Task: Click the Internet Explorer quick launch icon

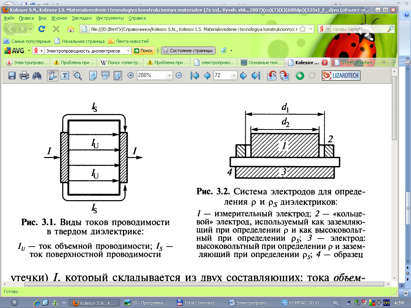Action: (37, 303)
